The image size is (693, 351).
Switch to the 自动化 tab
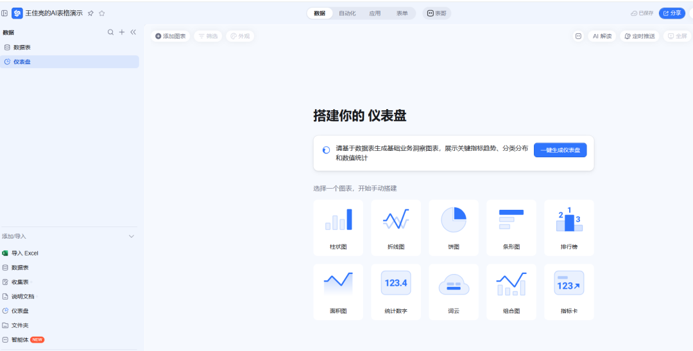[347, 13]
